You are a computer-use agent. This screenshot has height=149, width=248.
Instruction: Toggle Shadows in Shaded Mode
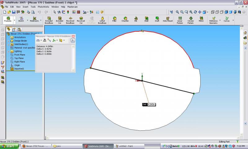pos(235,12)
